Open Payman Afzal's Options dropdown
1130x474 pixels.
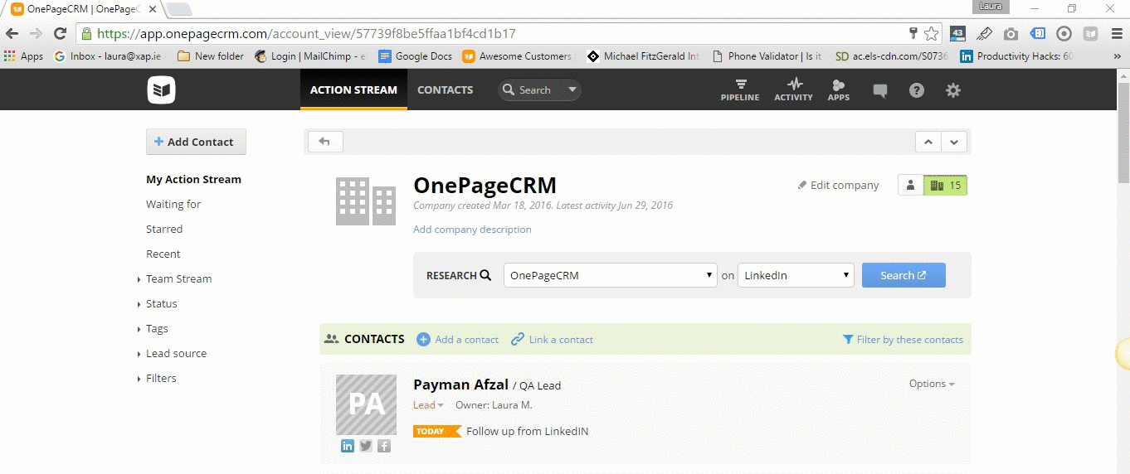932,384
